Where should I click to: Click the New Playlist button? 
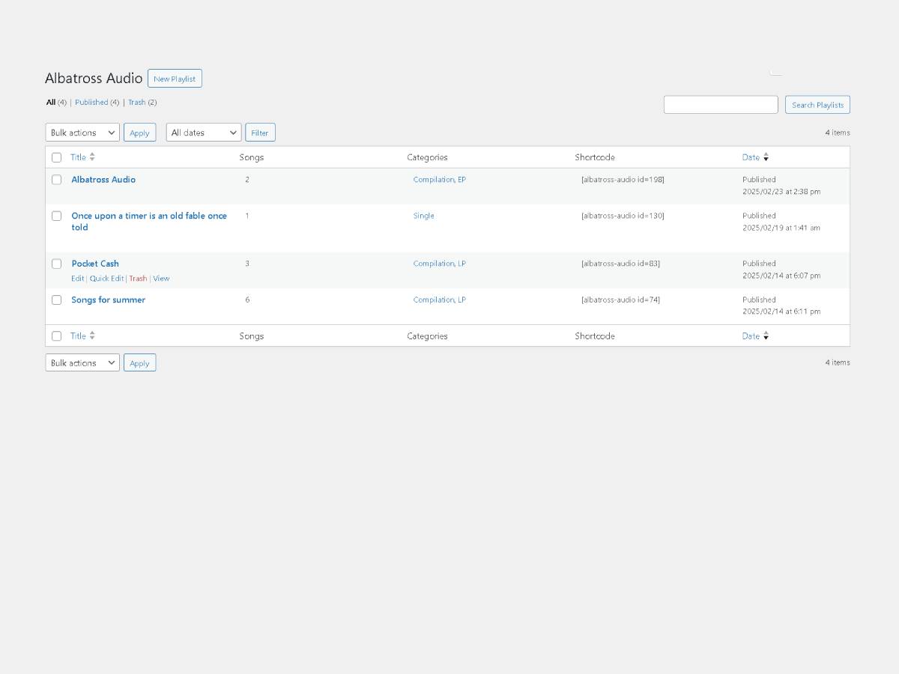[x=175, y=79]
